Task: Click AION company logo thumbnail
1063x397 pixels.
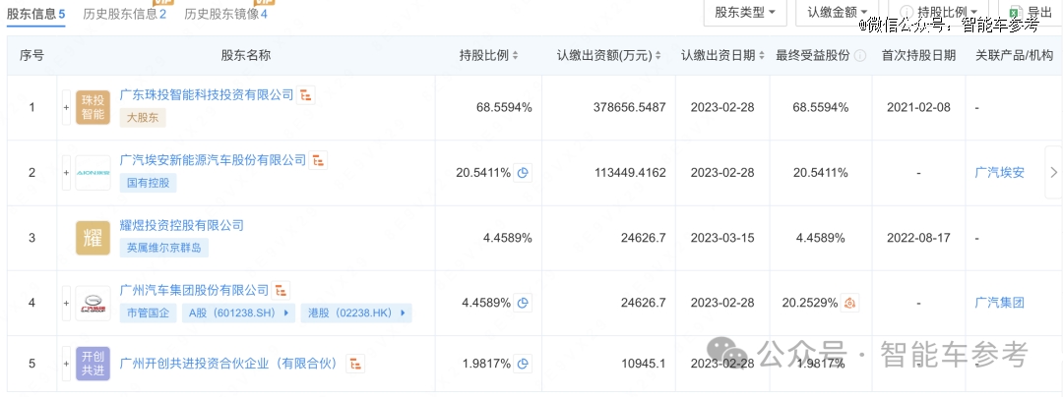Action: [x=93, y=173]
